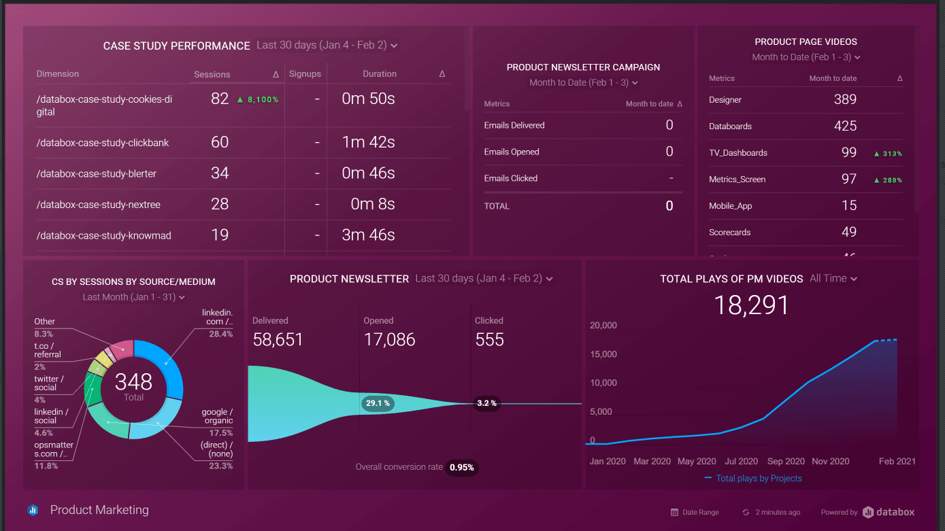
Task: Select the /databox-case-study-clickbank row
Action: click(102, 143)
